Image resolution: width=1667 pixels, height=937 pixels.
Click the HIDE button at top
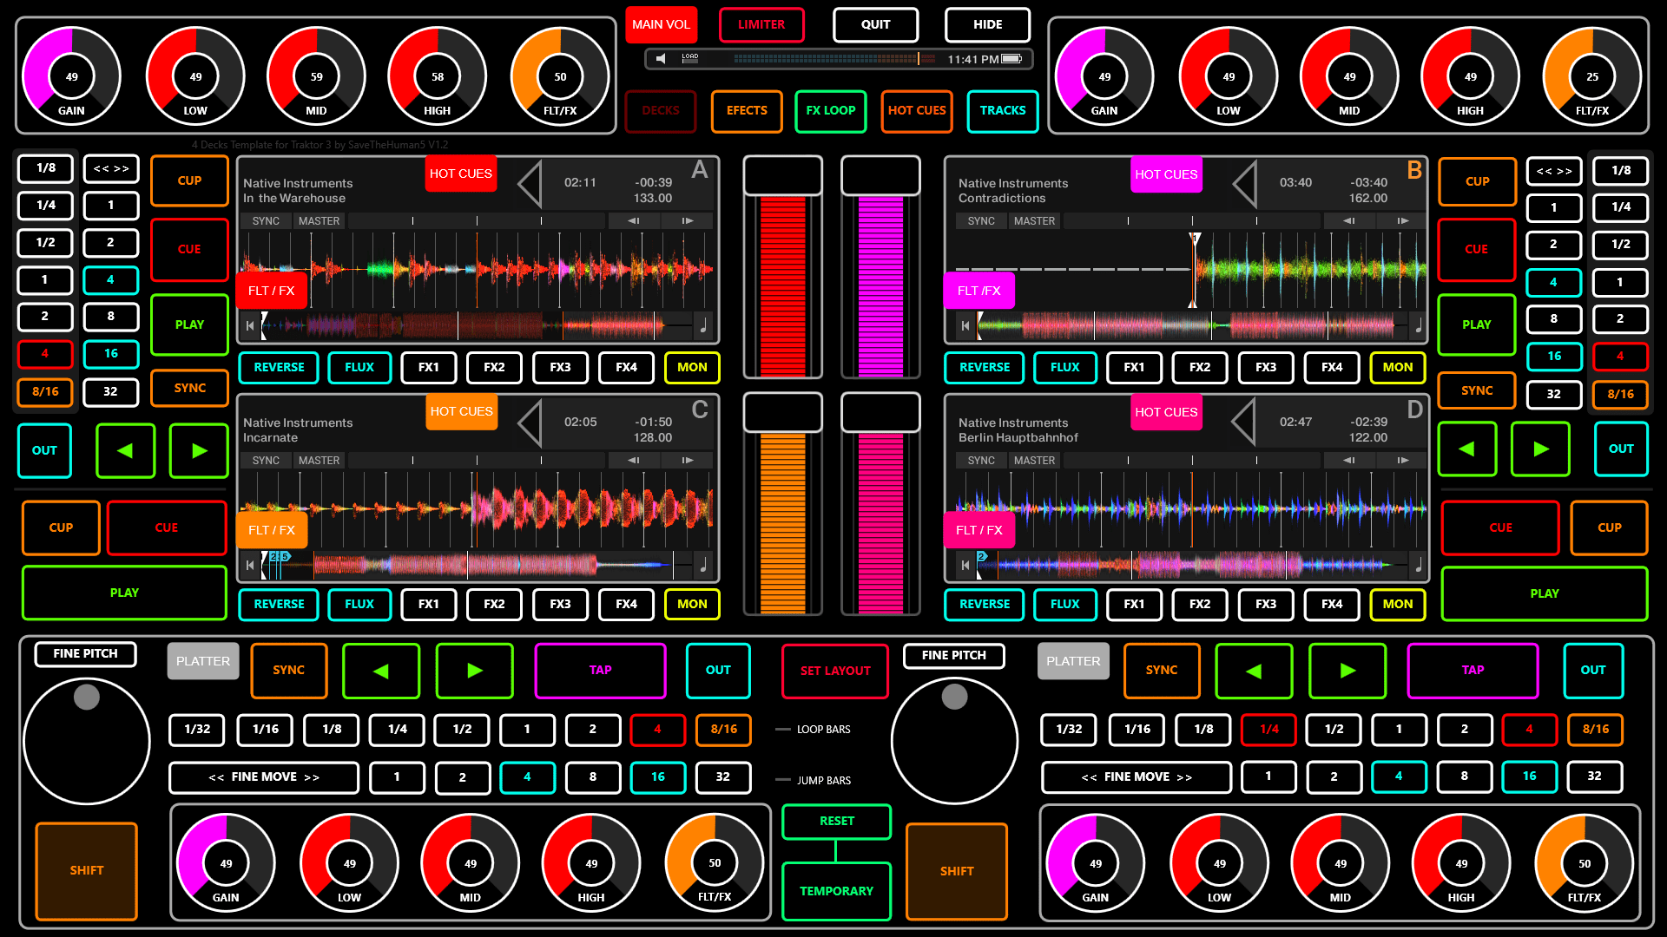pyautogui.click(x=987, y=24)
